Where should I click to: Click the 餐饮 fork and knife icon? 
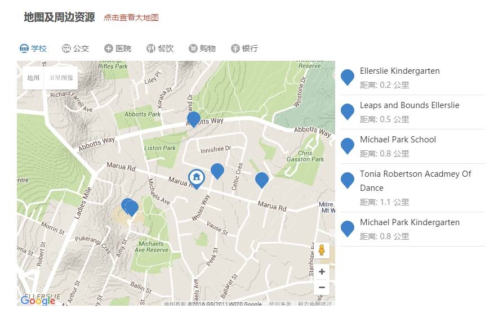point(151,48)
